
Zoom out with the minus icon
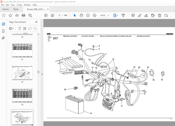[88, 16]
